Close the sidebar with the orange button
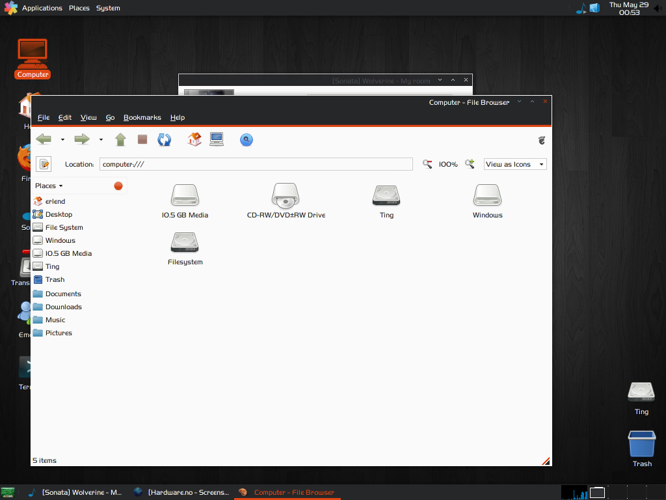666x500 pixels. pyautogui.click(x=118, y=186)
